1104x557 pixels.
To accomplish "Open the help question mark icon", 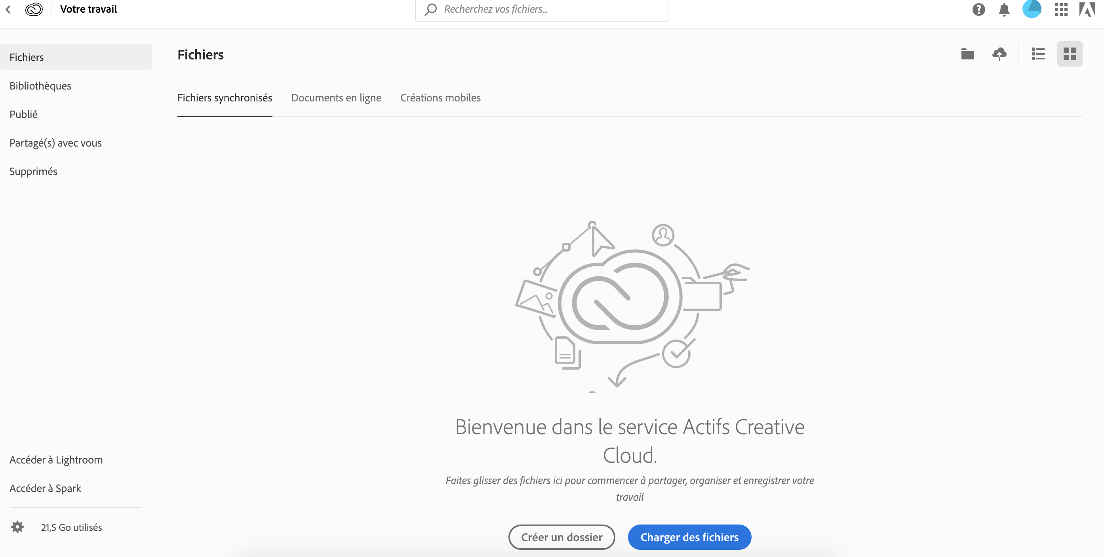I will [x=978, y=10].
